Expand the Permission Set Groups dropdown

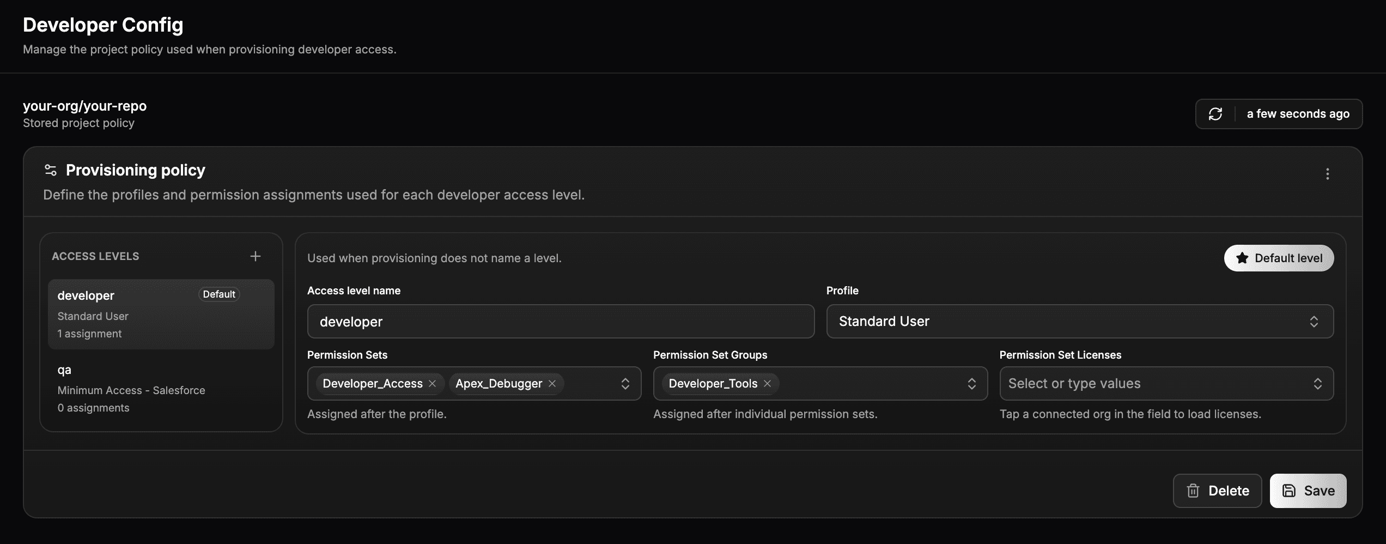pyautogui.click(x=972, y=384)
